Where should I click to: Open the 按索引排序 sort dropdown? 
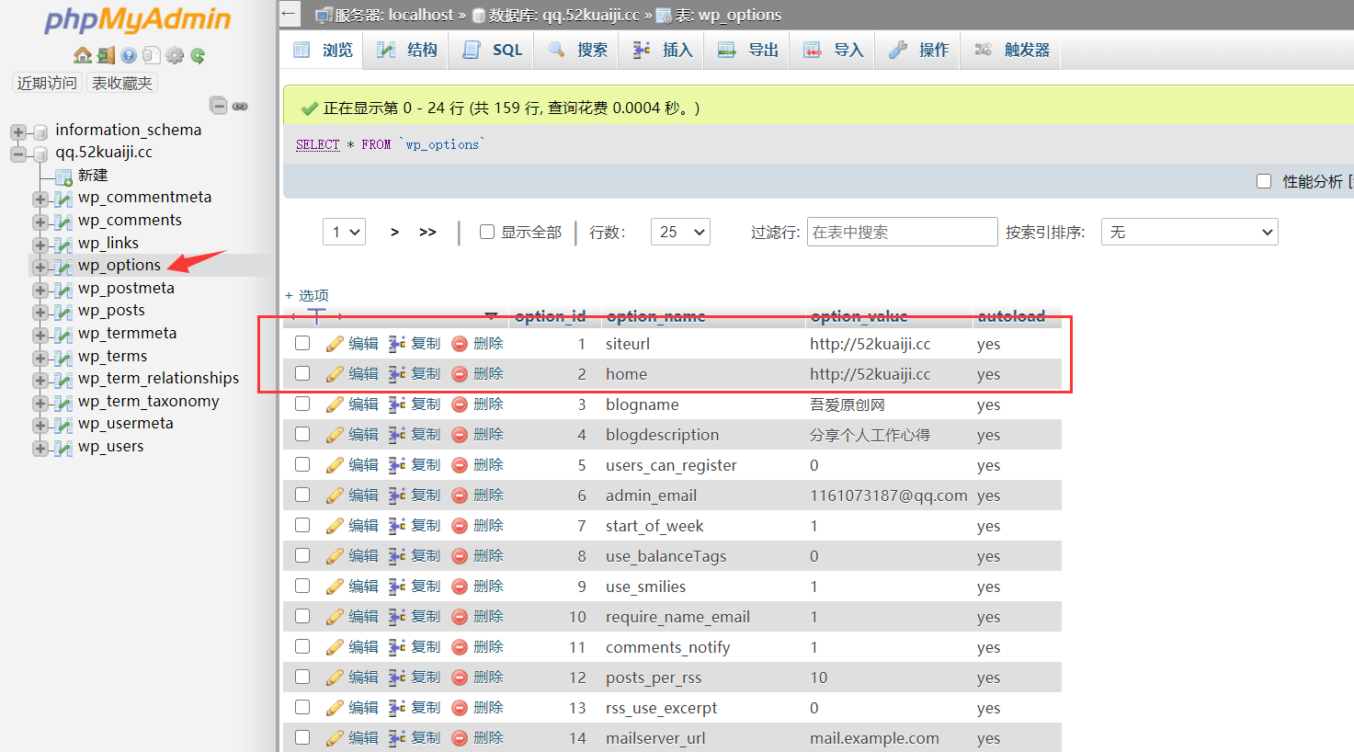1189,232
